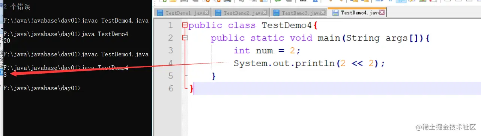Click line number 3 in the gutter
Viewport: 481px width, 136px height.
170,50
